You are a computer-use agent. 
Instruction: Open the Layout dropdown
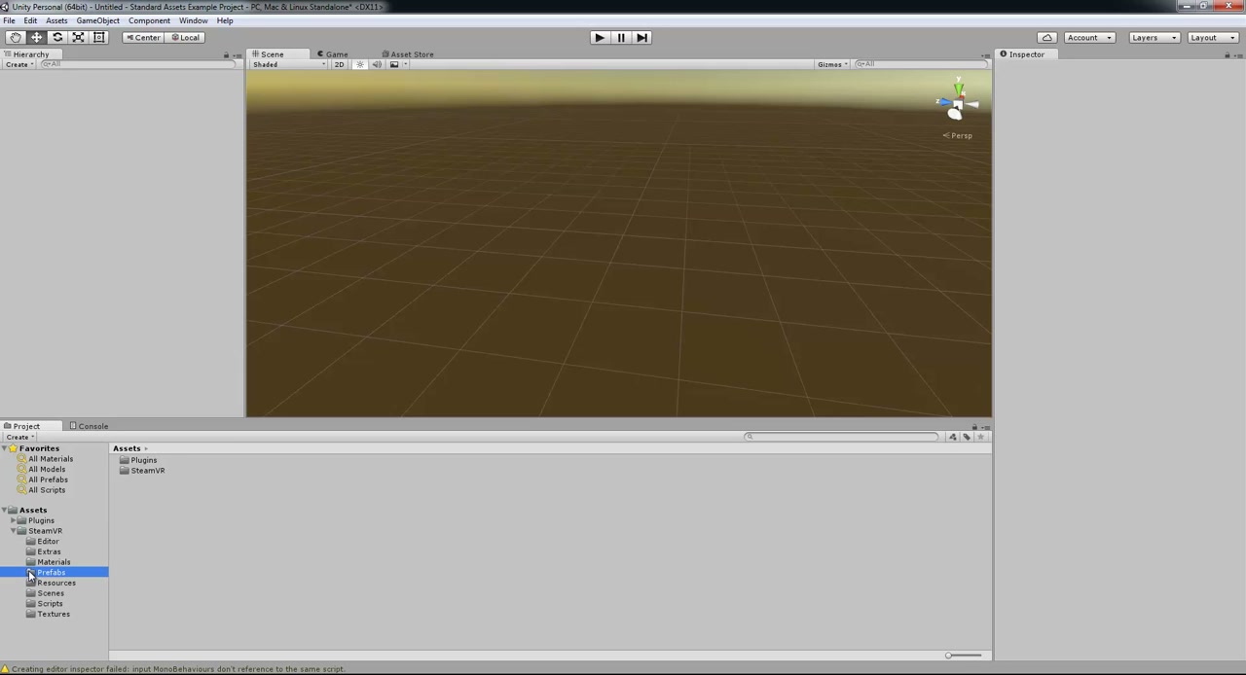click(x=1212, y=37)
